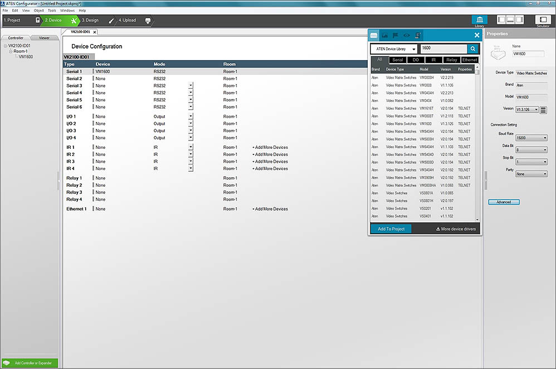Launch the Simulator
The height and width of the screenshot is (369, 556).
pos(542,20)
